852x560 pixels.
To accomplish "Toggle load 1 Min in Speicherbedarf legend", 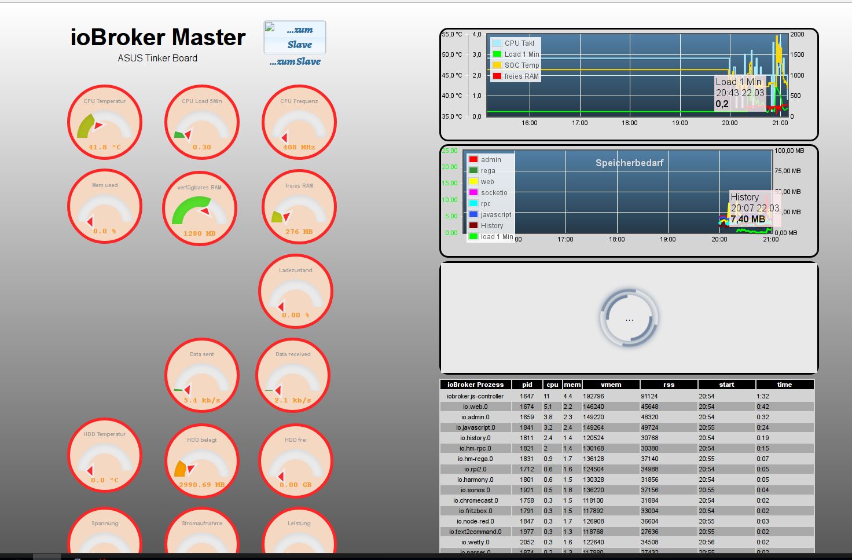I will 491,237.
